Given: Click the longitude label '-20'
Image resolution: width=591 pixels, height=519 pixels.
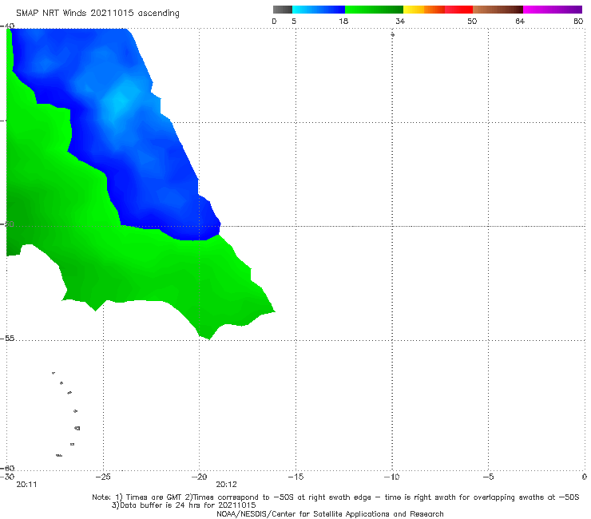Looking at the screenshot, I should coord(199,477).
